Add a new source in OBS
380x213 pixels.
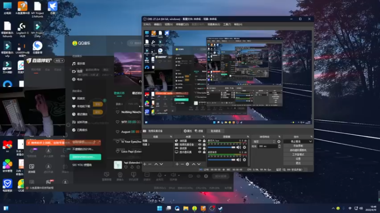pos(177,164)
